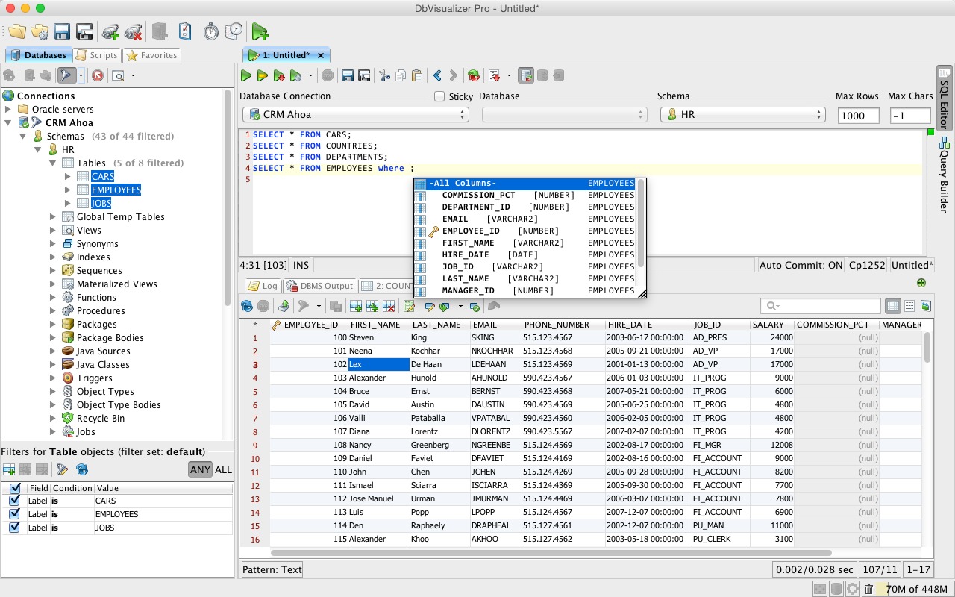The image size is (955, 597).
Task: Click the add row icon in result toolbar
Action: (x=356, y=306)
